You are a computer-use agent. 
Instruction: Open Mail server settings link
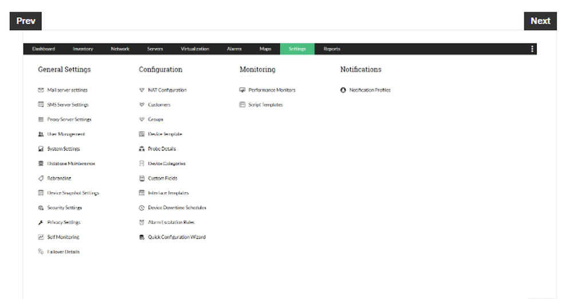click(x=67, y=90)
